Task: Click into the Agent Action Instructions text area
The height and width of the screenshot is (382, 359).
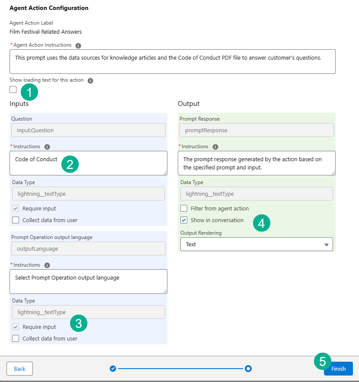Action: (172, 61)
